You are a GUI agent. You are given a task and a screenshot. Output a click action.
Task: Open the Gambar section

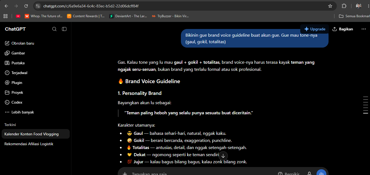(x=36, y=53)
